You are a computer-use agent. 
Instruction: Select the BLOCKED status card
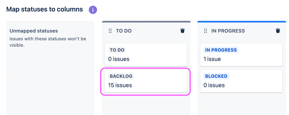point(241,81)
